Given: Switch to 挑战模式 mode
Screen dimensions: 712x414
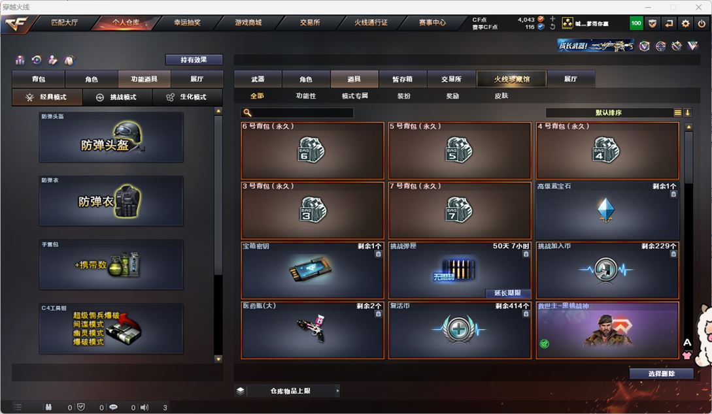Looking at the screenshot, I should [x=117, y=97].
